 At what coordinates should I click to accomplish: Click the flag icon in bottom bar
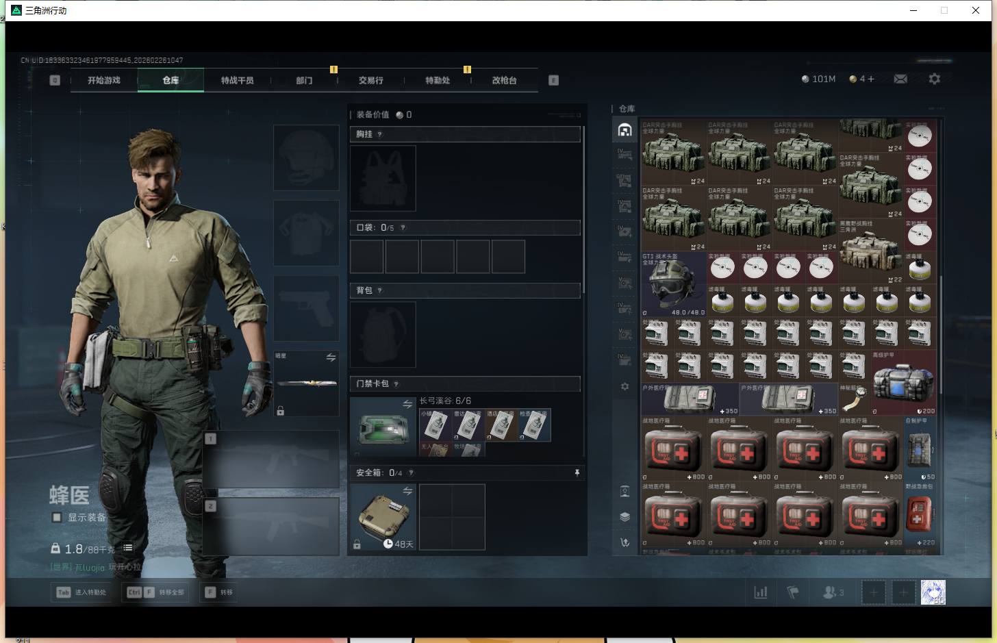pyautogui.click(x=793, y=592)
